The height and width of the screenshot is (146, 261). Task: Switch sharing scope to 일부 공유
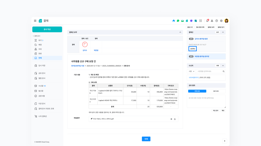click(216, 91)
